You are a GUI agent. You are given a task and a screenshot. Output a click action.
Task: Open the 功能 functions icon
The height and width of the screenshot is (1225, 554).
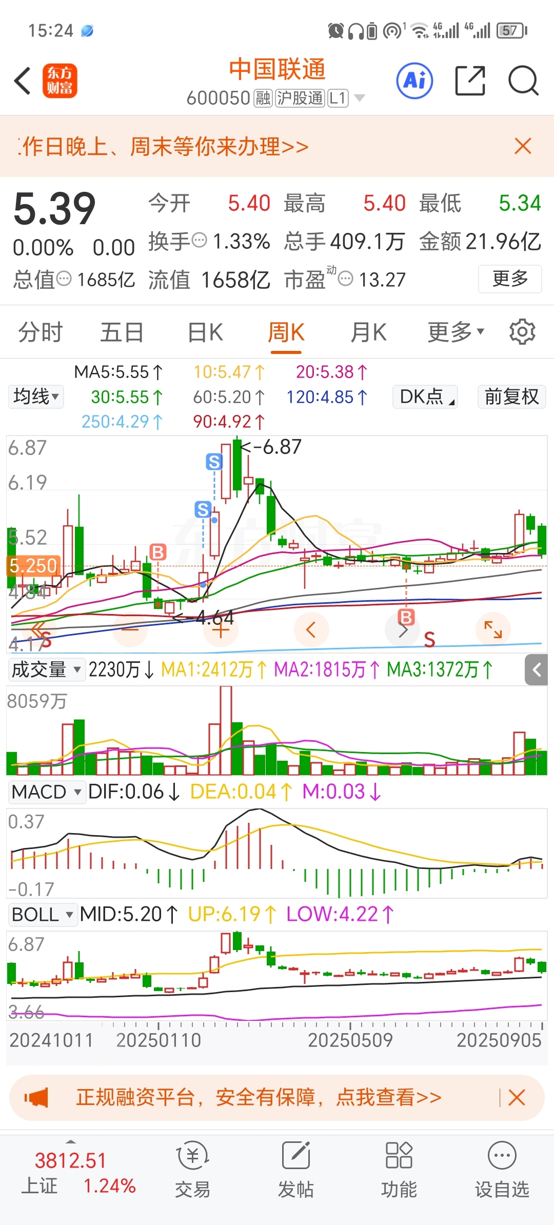tap(399, 1170)
